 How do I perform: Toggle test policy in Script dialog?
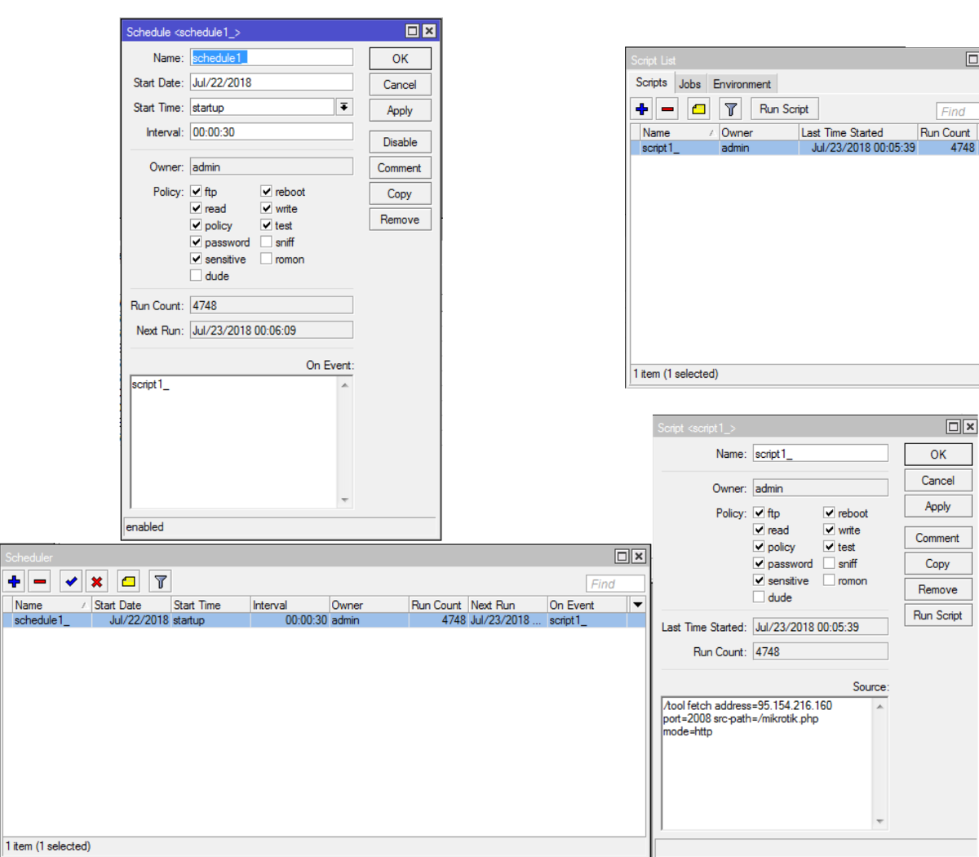(x=830, y=547)
